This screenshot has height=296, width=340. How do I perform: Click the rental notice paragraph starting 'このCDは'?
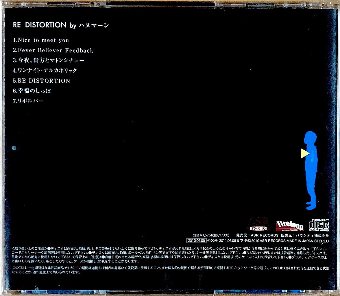(x=171, y=270)
